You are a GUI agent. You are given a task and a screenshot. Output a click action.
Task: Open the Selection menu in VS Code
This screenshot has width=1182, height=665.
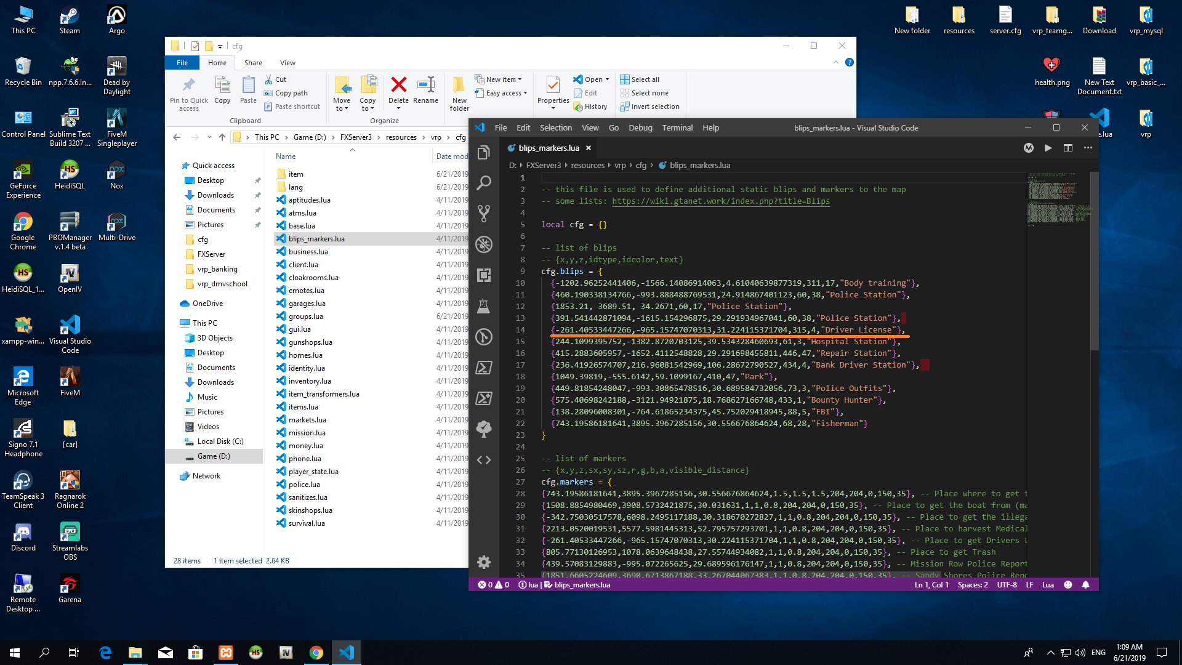point(556,127)
